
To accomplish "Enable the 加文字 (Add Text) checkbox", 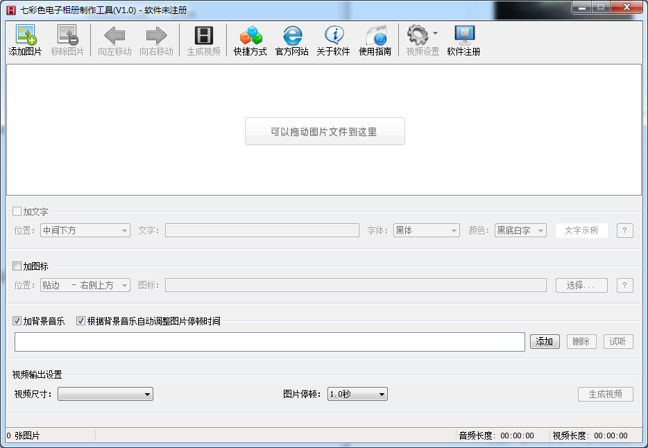I will pyautogui.click(x=17, y=212).
